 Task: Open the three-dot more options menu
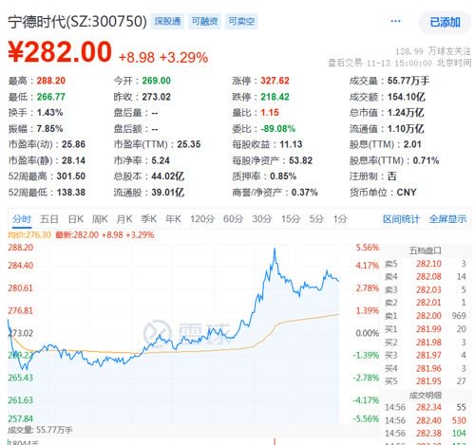click(x=395, y=21)
